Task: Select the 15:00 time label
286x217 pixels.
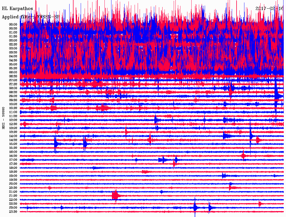Action: pyautogui.click(x=13, y=144)
